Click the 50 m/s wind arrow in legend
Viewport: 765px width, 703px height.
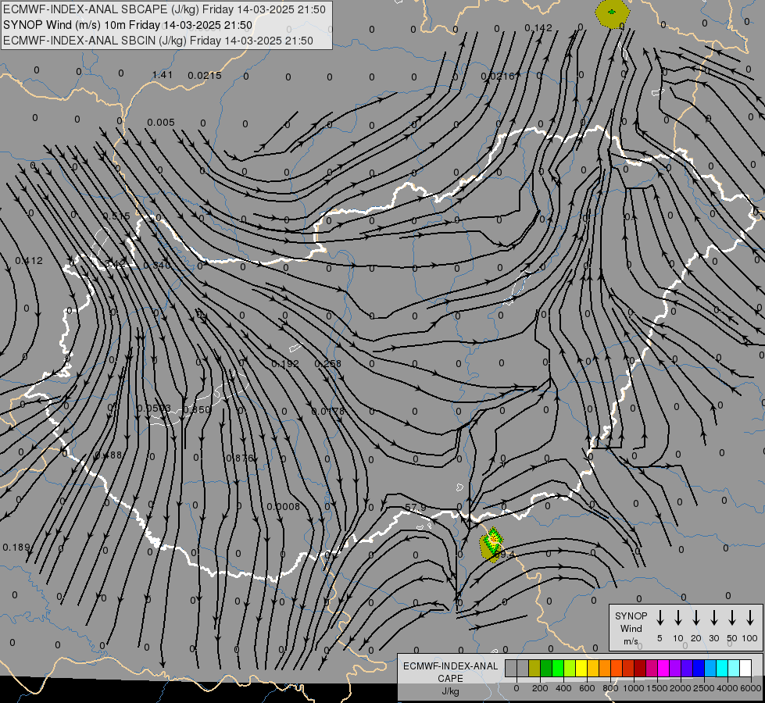click(732, 618)
